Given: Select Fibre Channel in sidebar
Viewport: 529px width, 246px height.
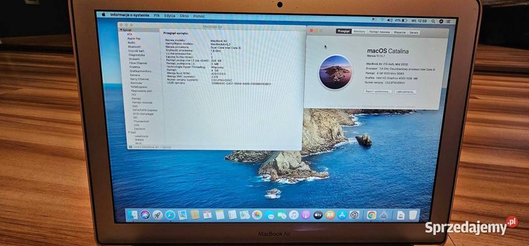Looking at the screenshot, I should [138, 63].
